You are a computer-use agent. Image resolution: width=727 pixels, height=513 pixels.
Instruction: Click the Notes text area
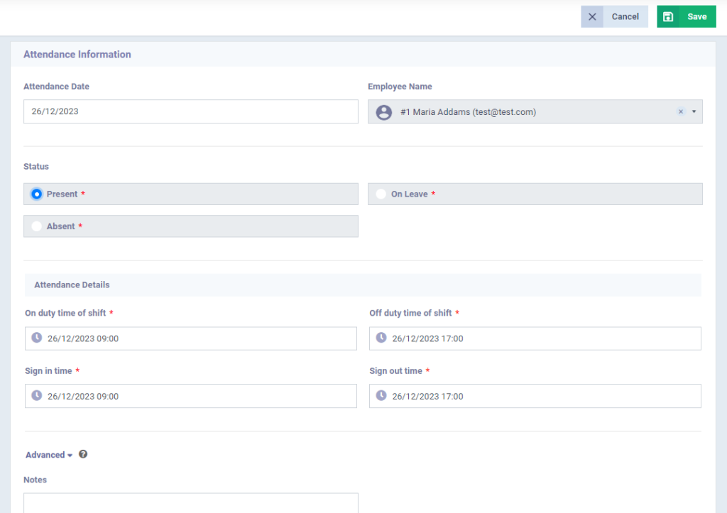[x=191, y=503]
